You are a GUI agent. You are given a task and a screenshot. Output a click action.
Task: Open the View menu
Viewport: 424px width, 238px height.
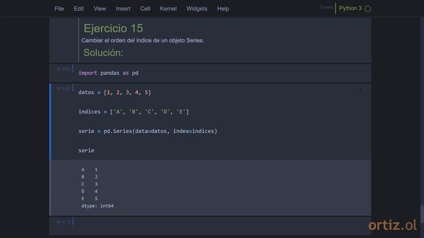[100, 9]
